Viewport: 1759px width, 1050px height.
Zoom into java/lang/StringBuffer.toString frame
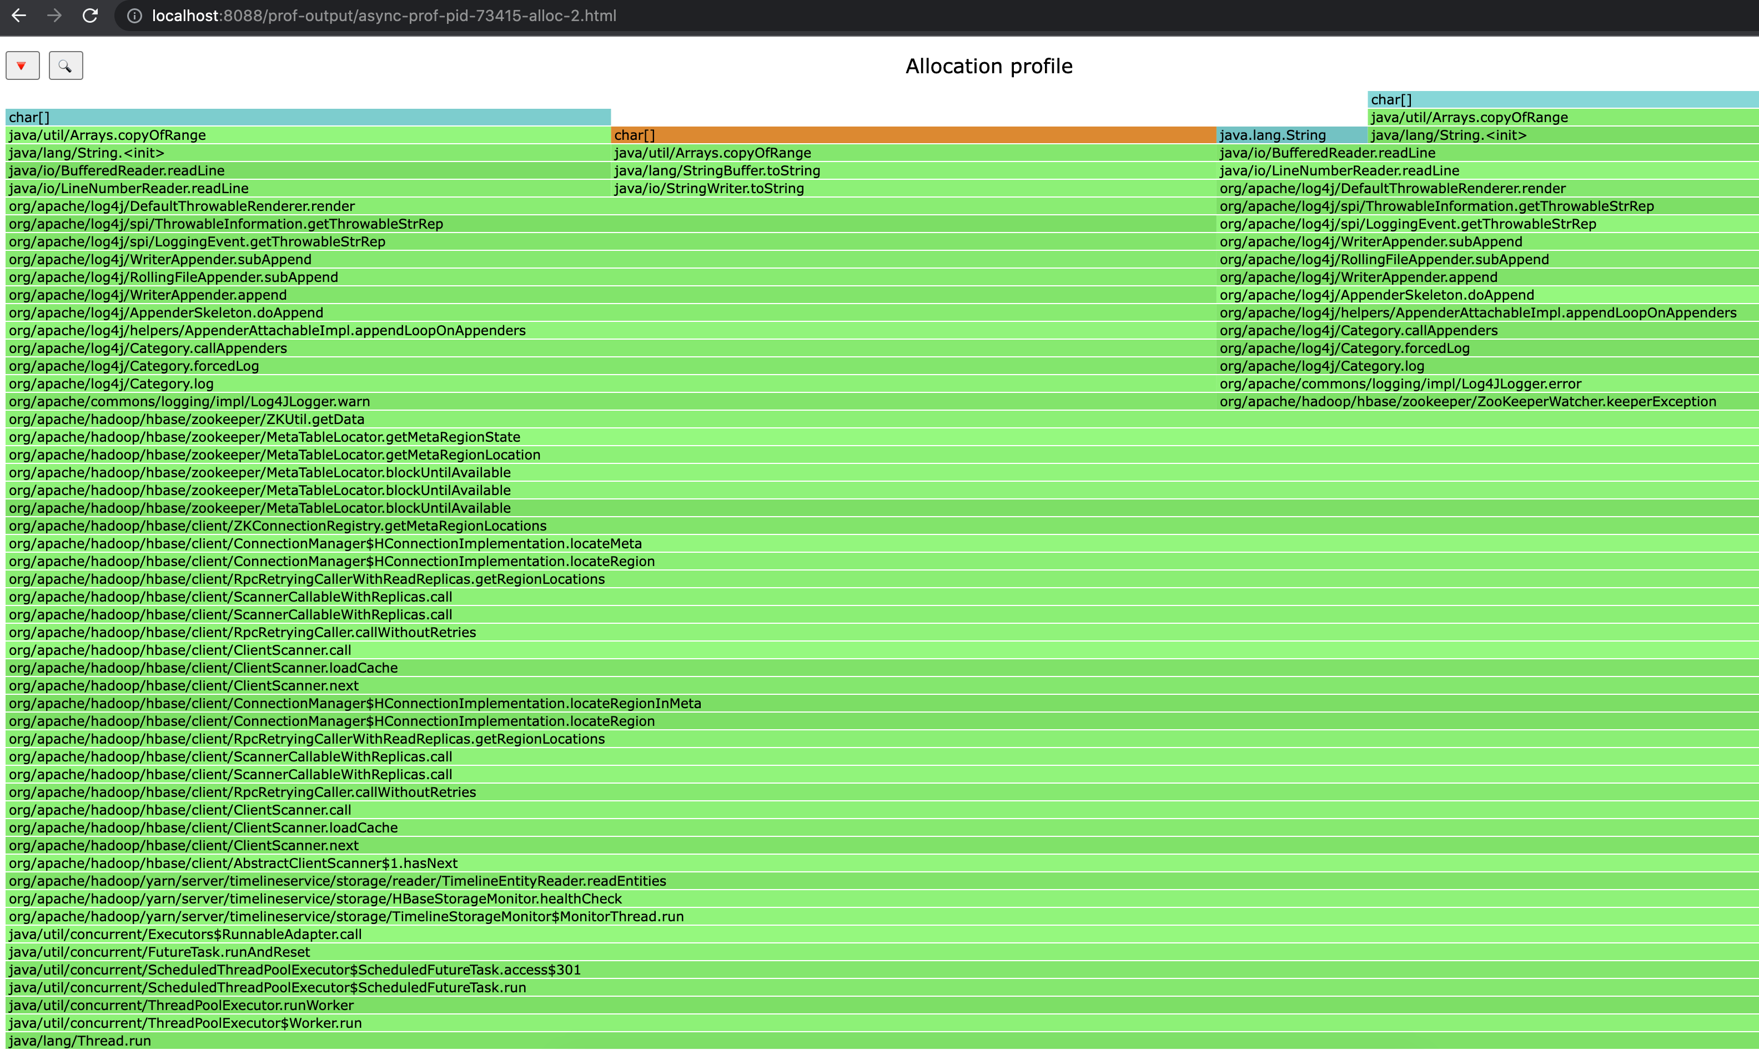tap(913, 170)
